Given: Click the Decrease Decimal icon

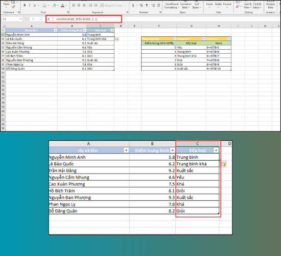Looking at the screenshot, I should click(158, 6).
